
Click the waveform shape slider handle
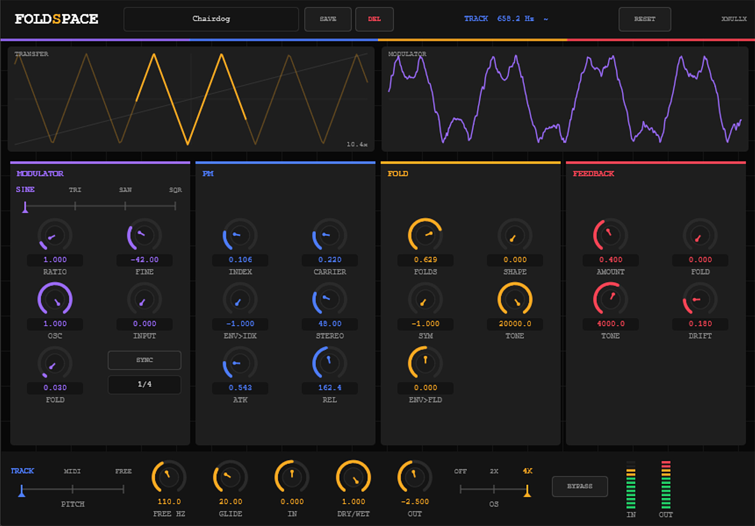pos(25,207)
